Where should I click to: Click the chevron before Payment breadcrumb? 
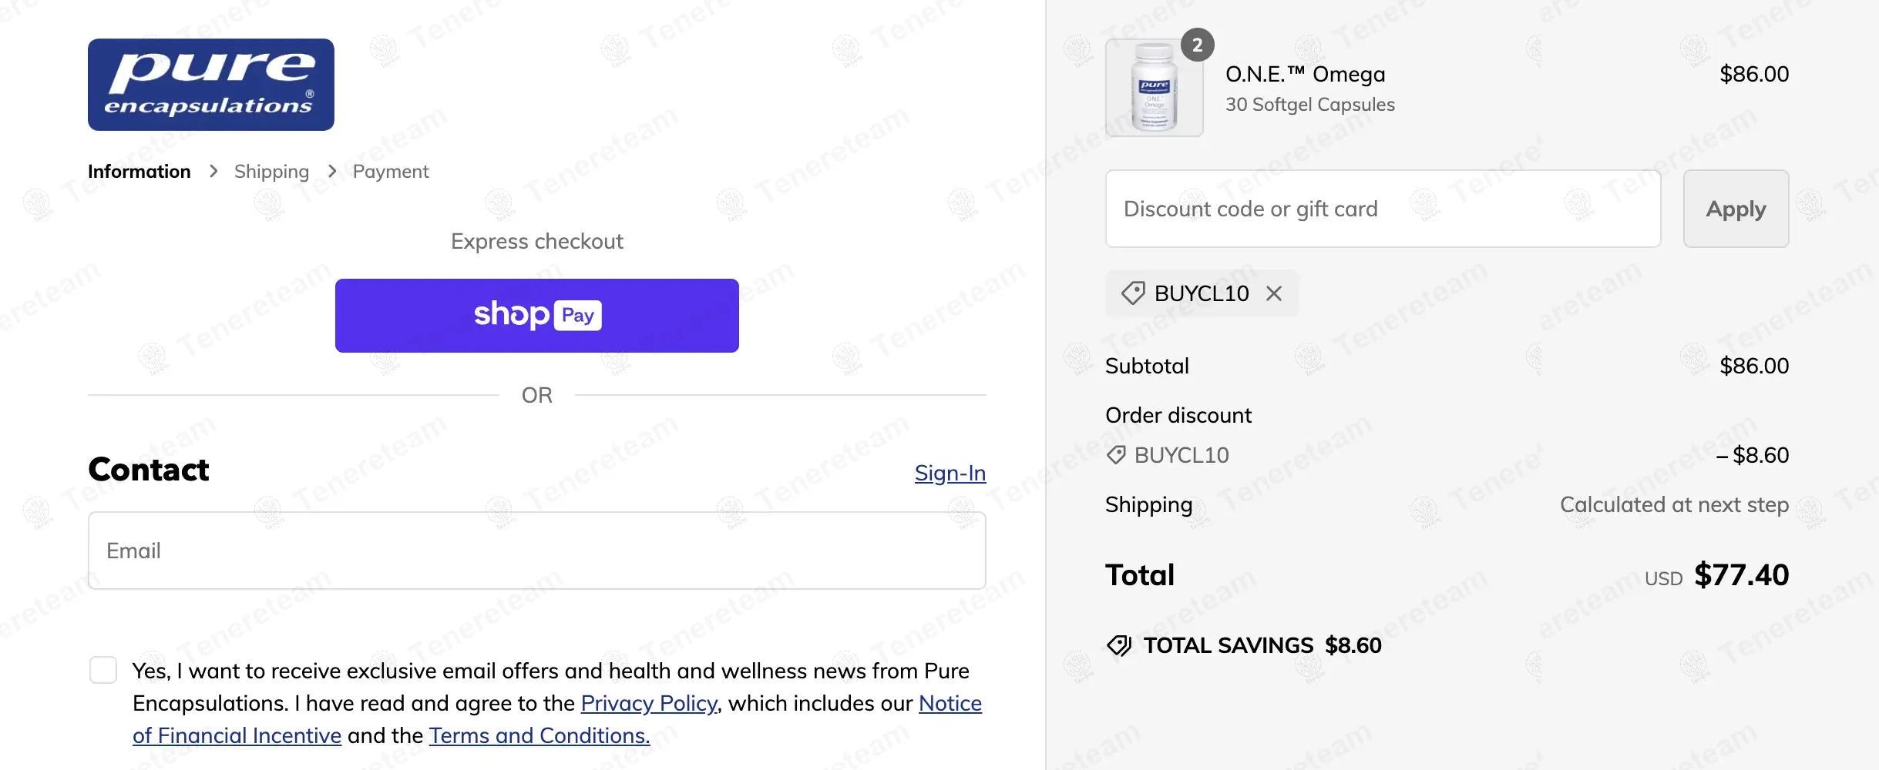tap(332, 172)
